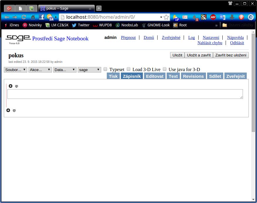Go forward with browser forward arrow
The image size is (257, 203).
[15, 17]
